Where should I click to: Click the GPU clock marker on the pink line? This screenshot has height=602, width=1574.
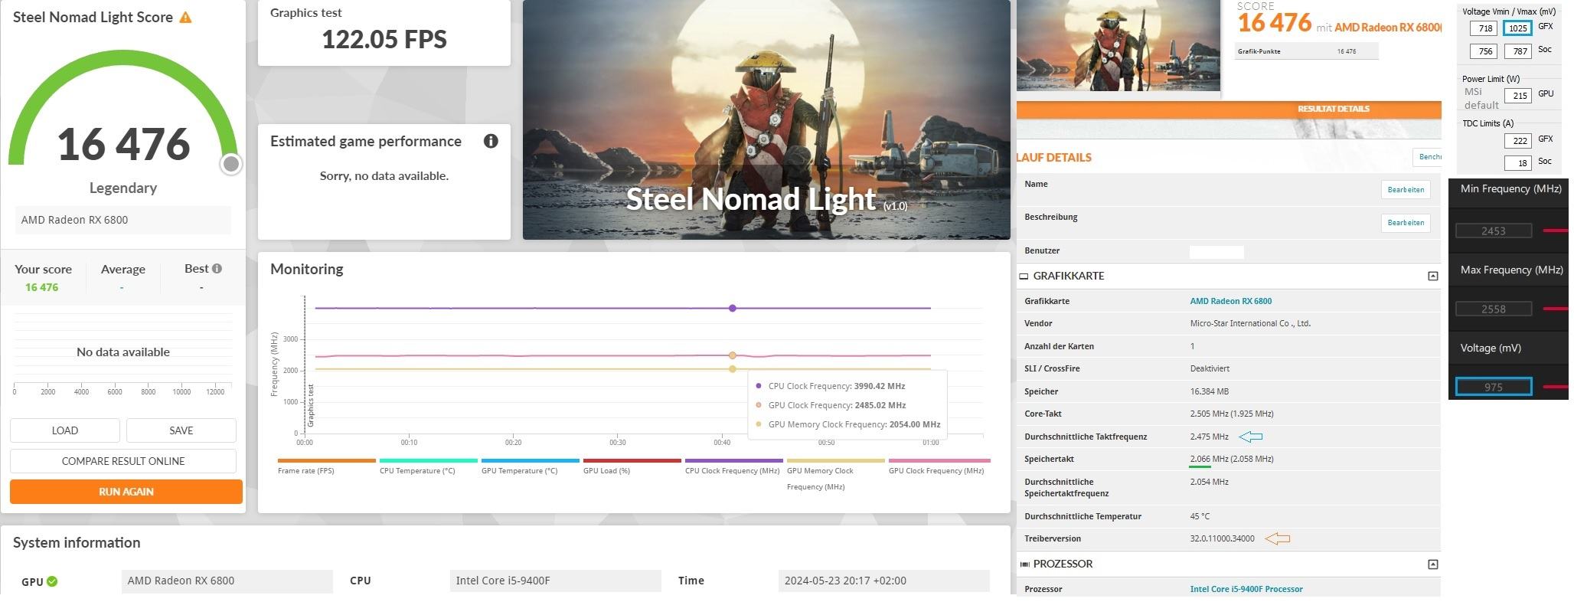[x=733, y=355]
